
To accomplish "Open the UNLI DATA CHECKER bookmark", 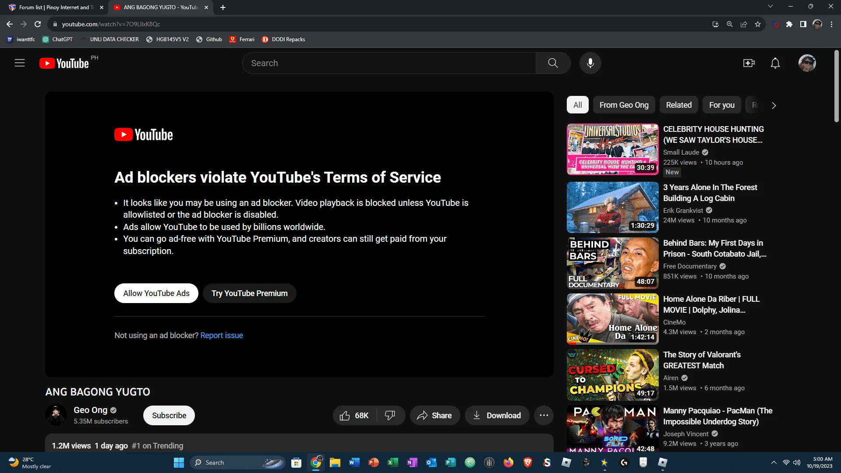I will [x=110, y=39].
